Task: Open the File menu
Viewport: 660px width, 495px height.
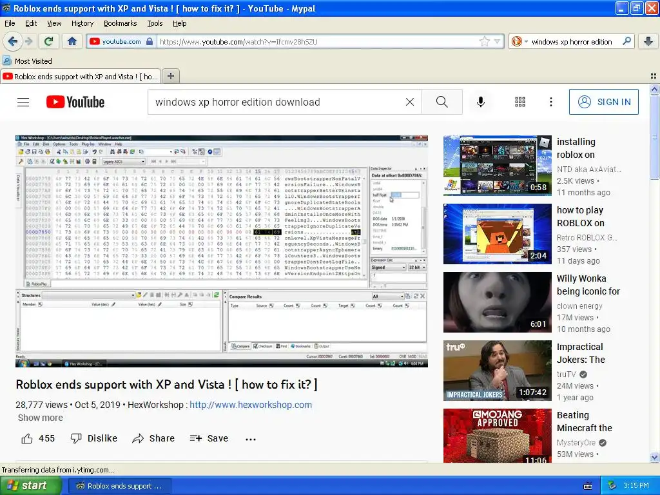Action: point(10,23)
